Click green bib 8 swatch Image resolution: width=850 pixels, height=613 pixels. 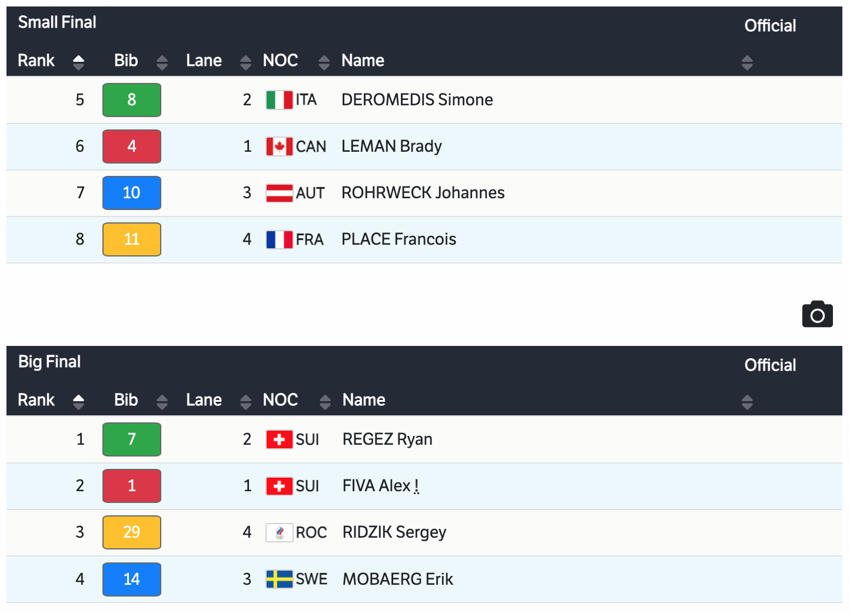(132, 100)
